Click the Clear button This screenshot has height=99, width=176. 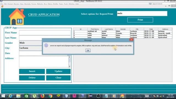(x=58, y=78)
